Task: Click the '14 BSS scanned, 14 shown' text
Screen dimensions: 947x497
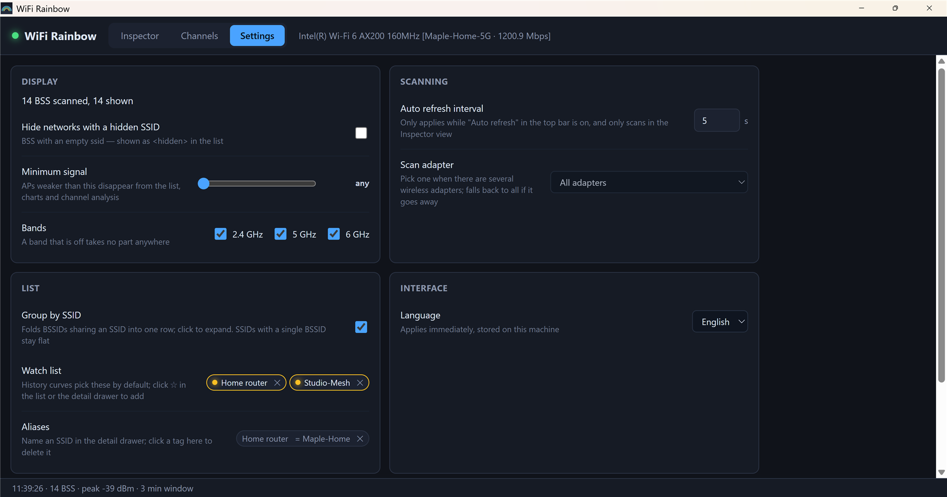Action: point(77,101)
